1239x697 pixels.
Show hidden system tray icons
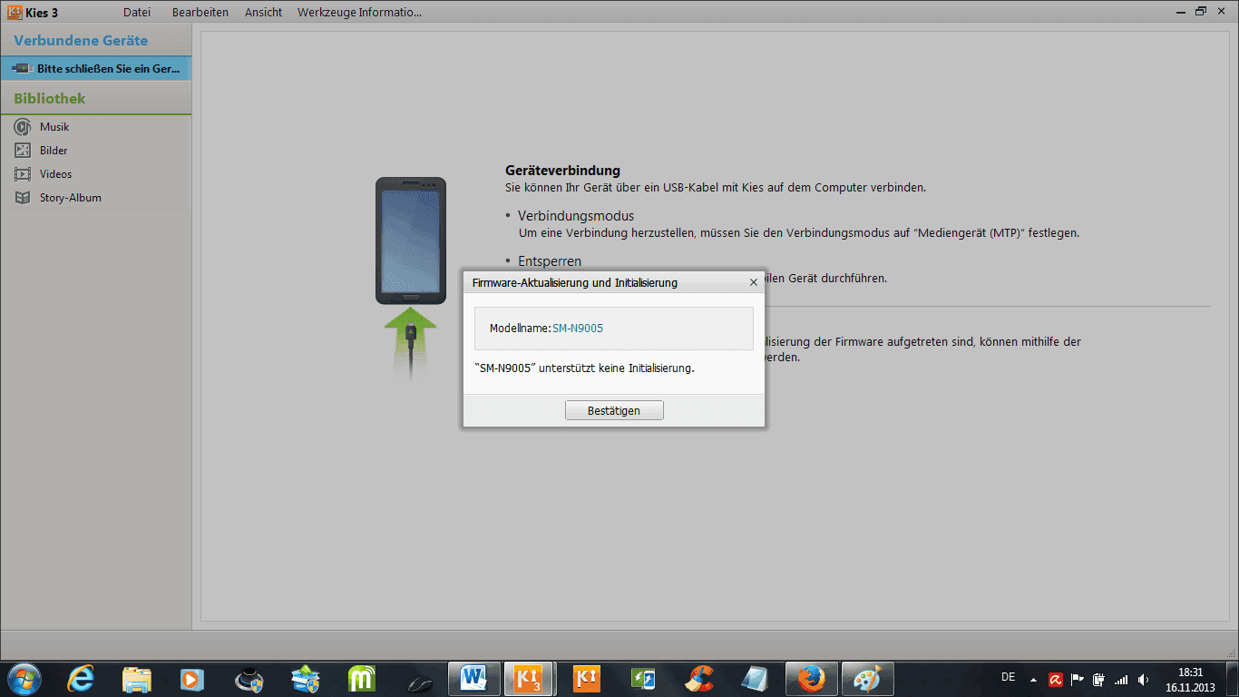[1032, 679]
